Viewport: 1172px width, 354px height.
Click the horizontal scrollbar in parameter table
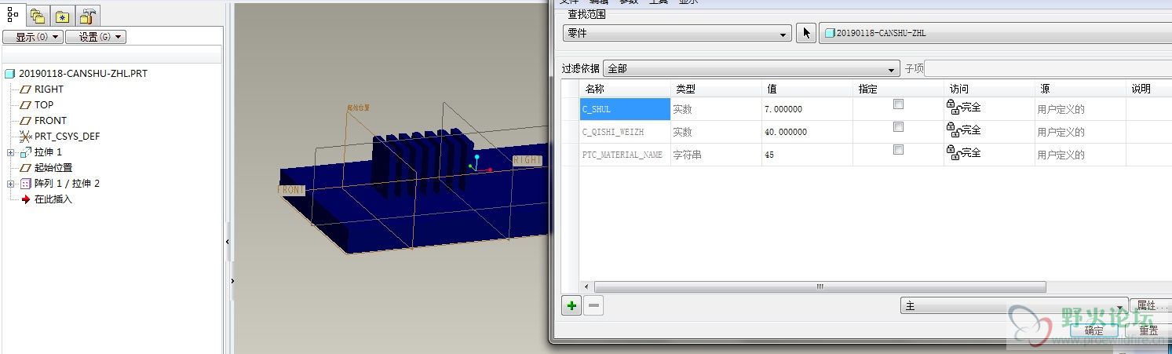[x=820, y=286]
